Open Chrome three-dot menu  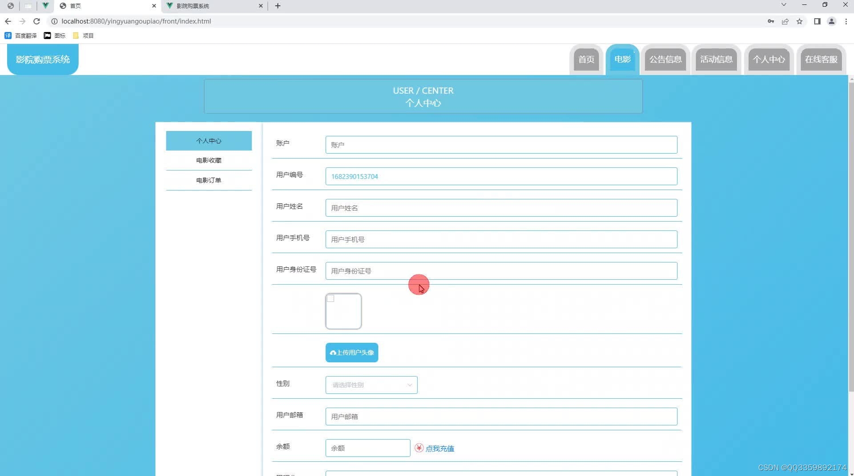tap(846, 21)
